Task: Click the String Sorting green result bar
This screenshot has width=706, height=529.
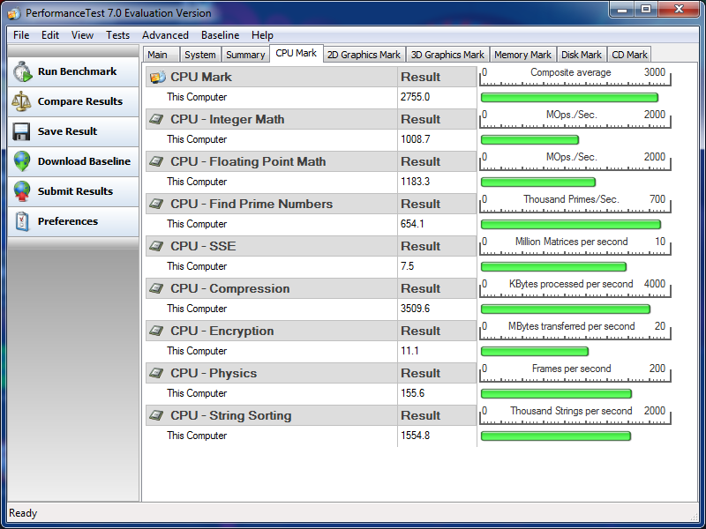Action: pyautogui.click(x=556, y=436)
